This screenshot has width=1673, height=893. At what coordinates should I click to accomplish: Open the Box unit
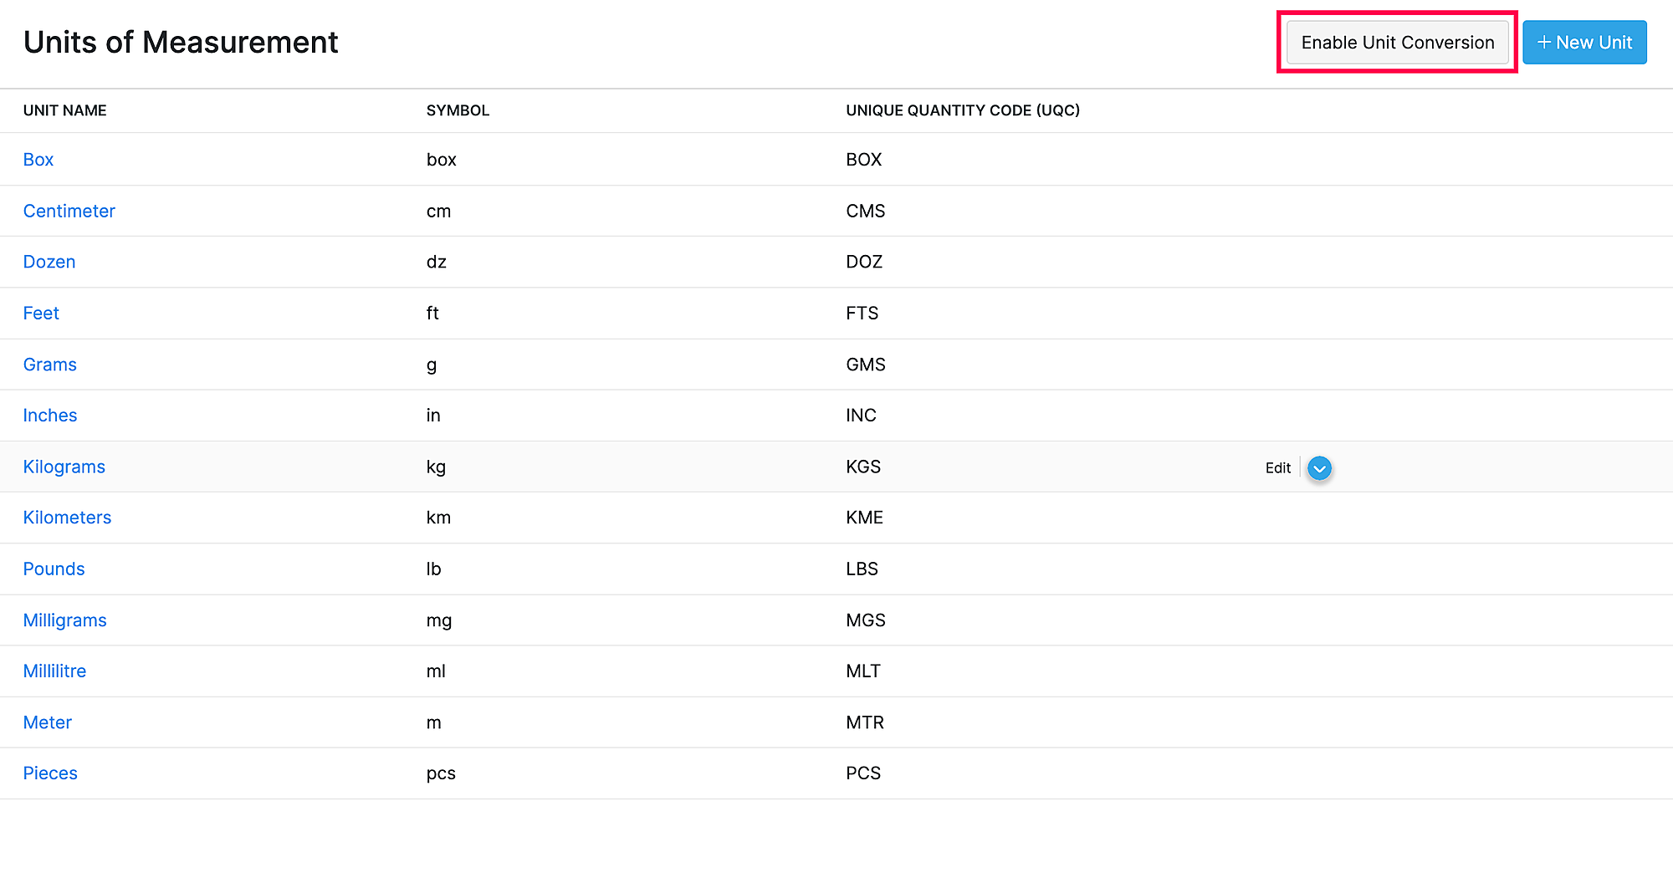click(x=38, y=160)
